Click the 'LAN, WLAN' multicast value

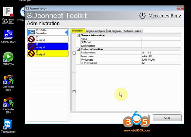pos(149,60)
